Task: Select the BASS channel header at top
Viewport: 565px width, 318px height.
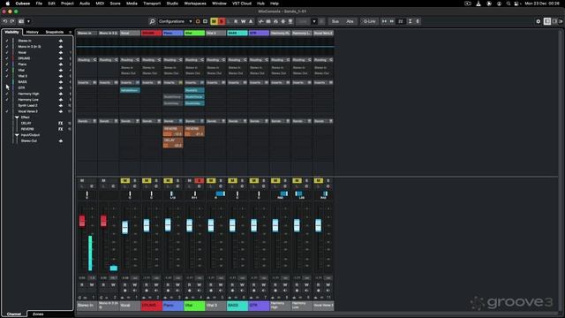Action: 237,34
